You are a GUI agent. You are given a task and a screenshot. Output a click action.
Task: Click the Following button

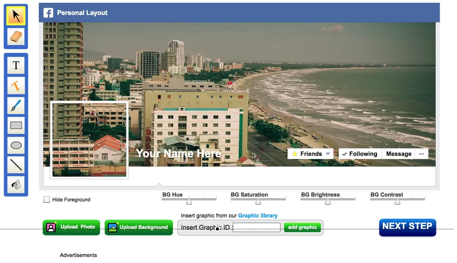click(x=360, y=154)
